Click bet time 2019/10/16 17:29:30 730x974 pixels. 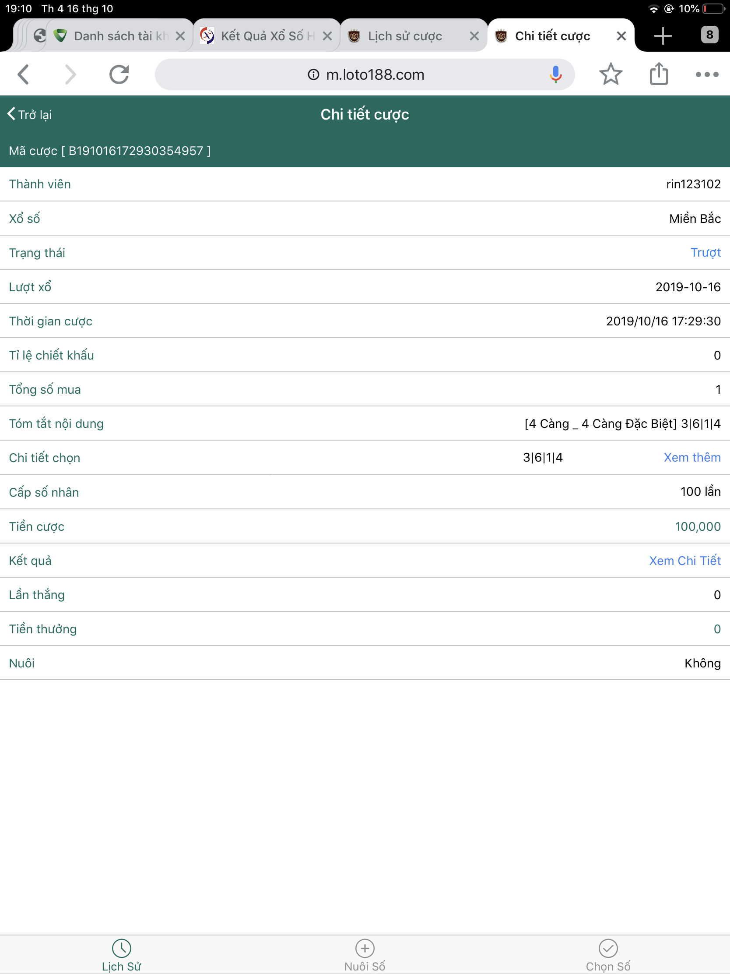point(663,321)
